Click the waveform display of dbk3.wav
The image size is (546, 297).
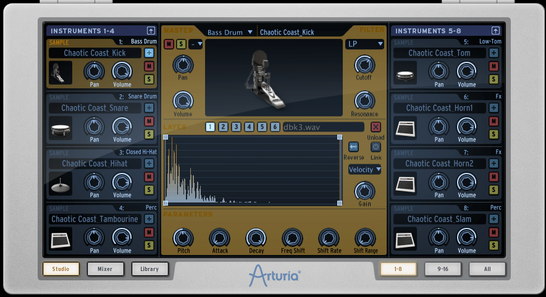(253, 170)
